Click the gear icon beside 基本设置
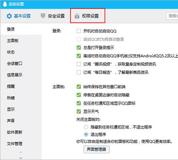The image size is (178, 160). (x=9, y=16)
